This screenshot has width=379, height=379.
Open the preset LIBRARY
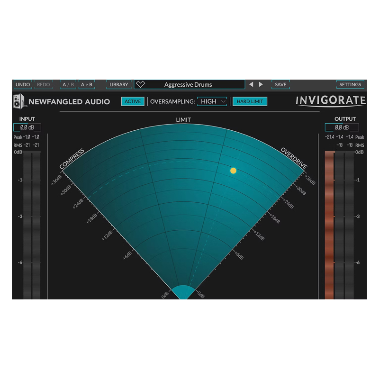119,85
